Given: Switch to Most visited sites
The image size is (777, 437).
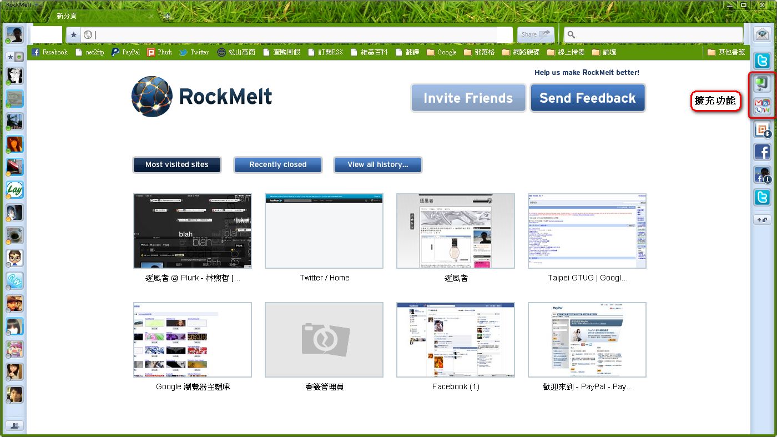Looking at the screenshot, I should [x=177, y=164].
